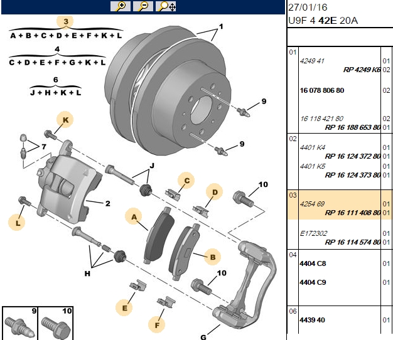Click callout C clip label
The width and height of the screenshot is (393, 340).
pos(186,181)
